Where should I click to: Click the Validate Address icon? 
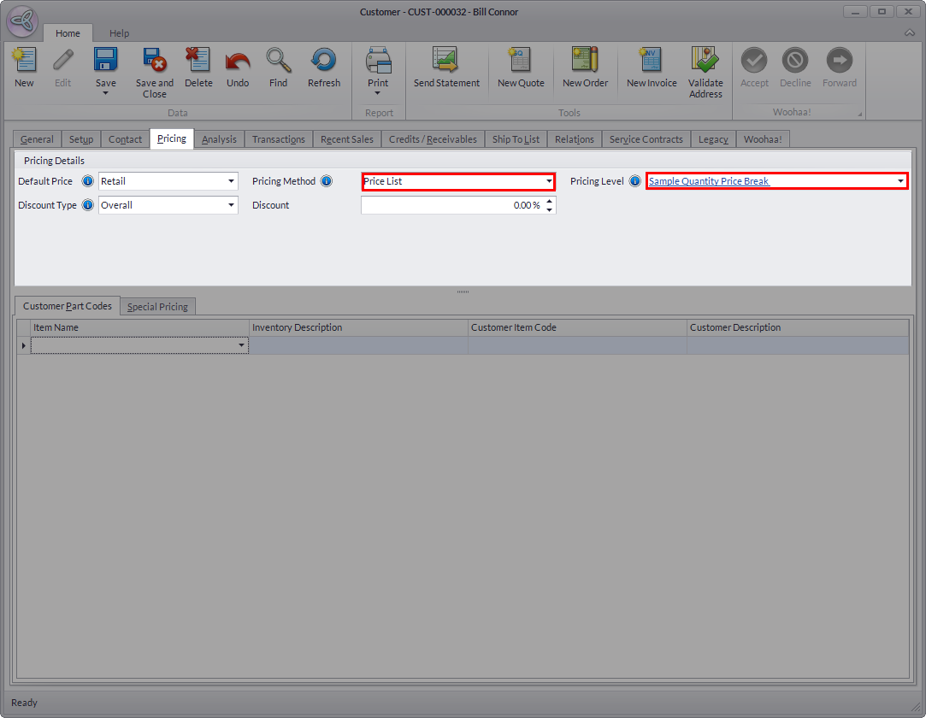705,62
